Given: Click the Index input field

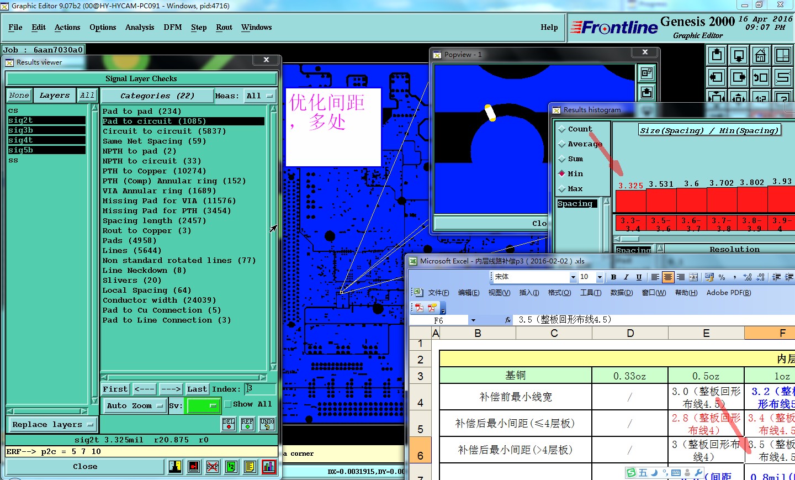Looking at the screenshot, I should [260, 389].
